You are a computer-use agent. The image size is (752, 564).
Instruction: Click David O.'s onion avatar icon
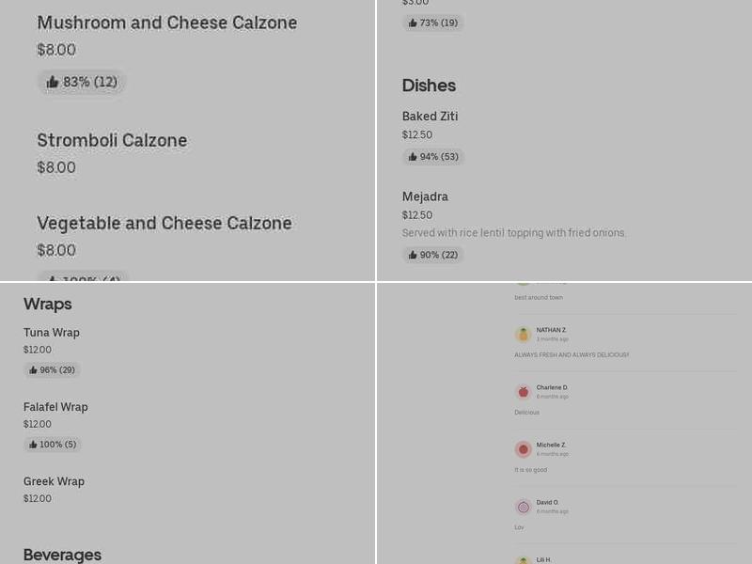pyautogui.click(x=523, y=507)
